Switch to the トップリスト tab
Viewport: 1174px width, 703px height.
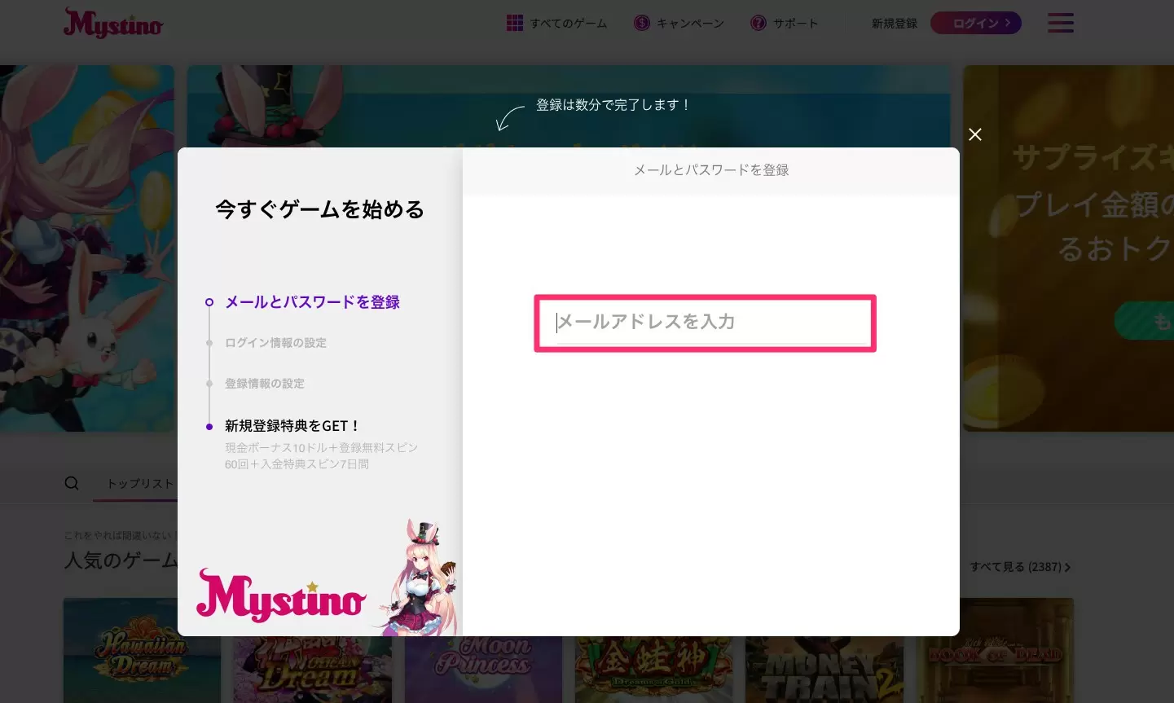pyautogui.click(x=140, y=483)
